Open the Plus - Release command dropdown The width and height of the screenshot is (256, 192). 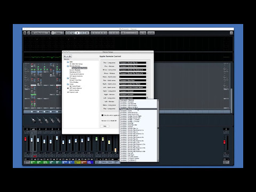pyautogui.click(x=133, y=66)
